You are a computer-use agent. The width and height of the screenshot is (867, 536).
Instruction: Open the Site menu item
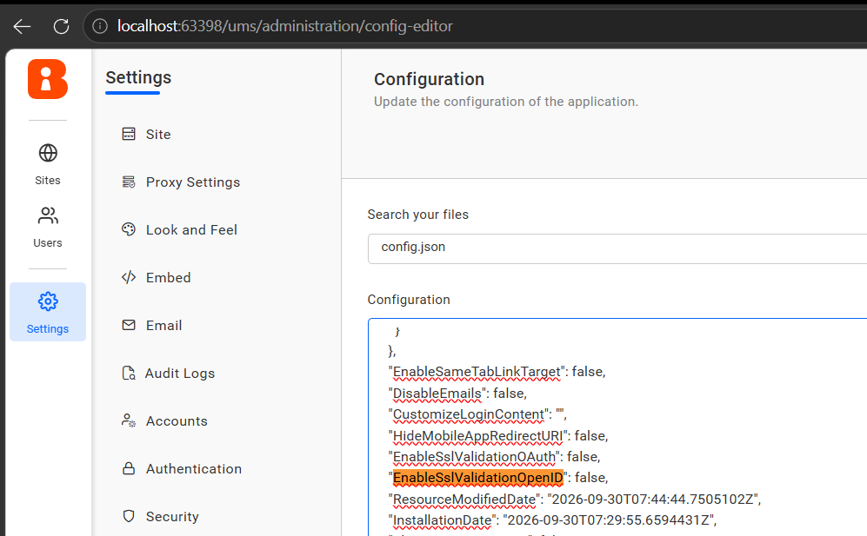[x=158, y=135]
